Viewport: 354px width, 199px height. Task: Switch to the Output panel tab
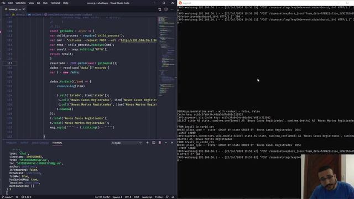(x=24, y=143)
